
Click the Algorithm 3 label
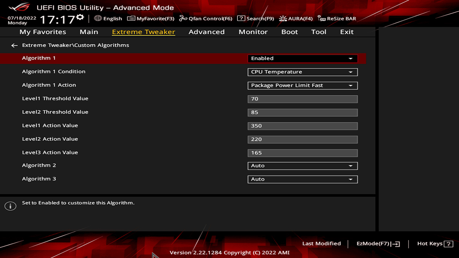(x=39, y=179)
